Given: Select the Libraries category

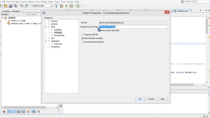Looking at the screenshot, I should click(54, 24).
